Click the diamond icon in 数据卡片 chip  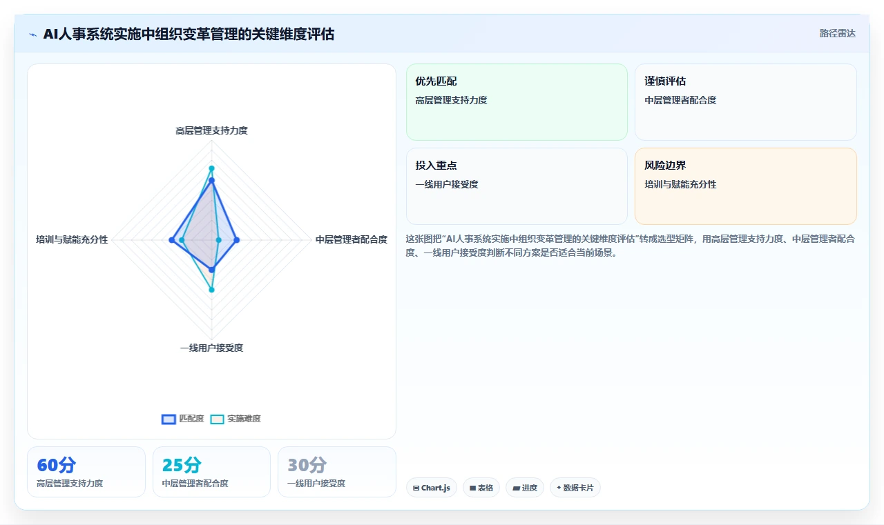click(559, 488)
